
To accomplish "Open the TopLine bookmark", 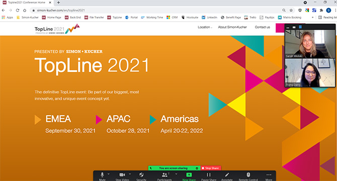I will pyautogui.click(x=115, y=18).
